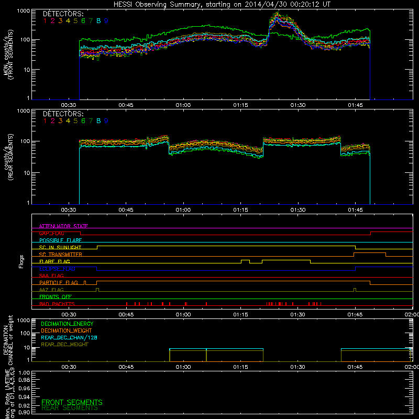The image size is (419, 419).
Task: Click the 1000 tick on front segments axis
Action: click(24, 10)
